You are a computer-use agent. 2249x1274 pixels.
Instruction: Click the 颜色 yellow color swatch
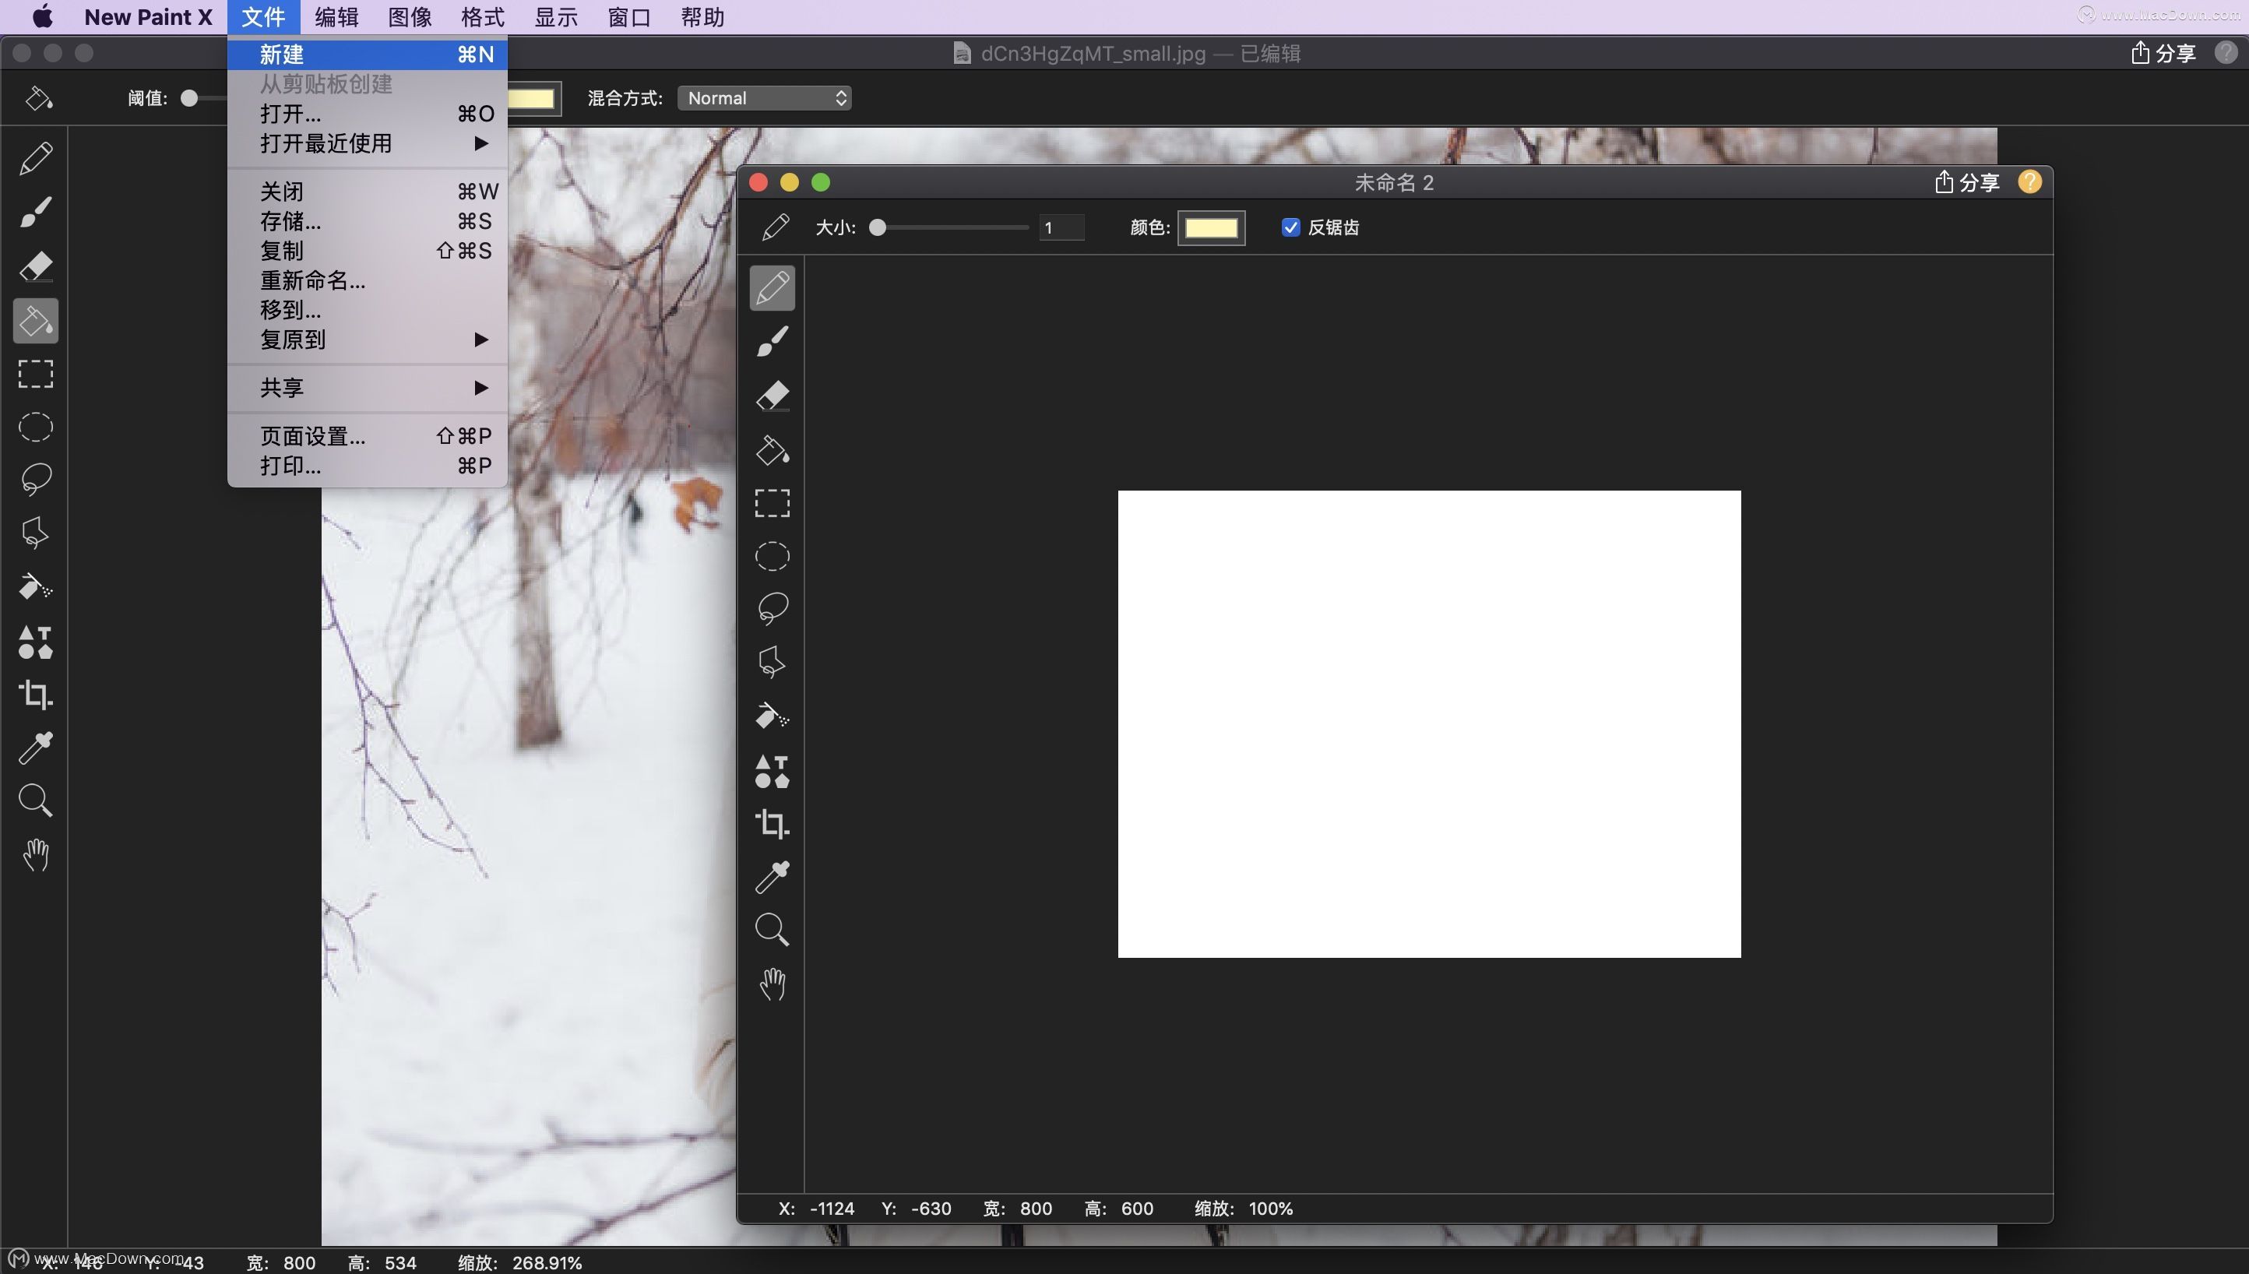[1211, 228]
